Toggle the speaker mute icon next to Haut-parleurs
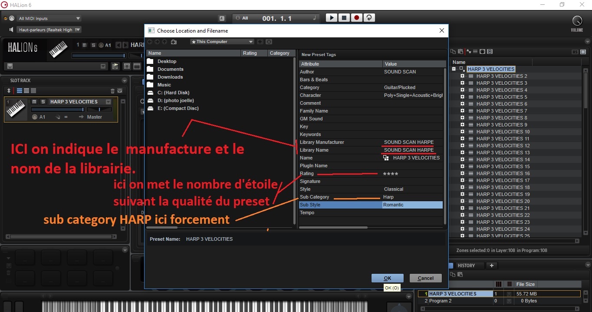The width and height of the screenshot is (592, 312). tap(11, 30)
